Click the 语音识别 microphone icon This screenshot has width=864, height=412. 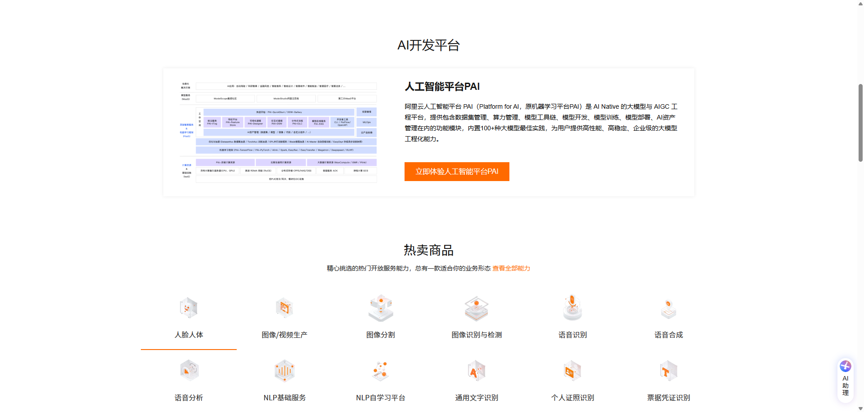572,308
